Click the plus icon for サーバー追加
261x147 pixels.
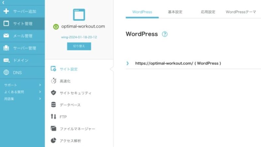click(x=6, y=11)
